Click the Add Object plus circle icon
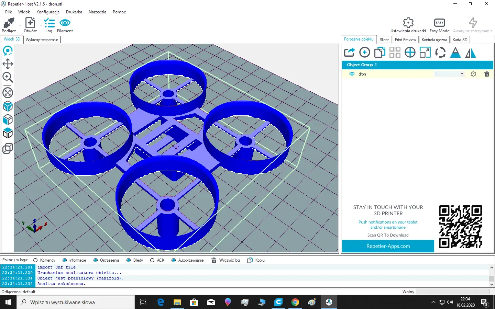Viewport: 495px width, 309px height. [x=364, y=53]
